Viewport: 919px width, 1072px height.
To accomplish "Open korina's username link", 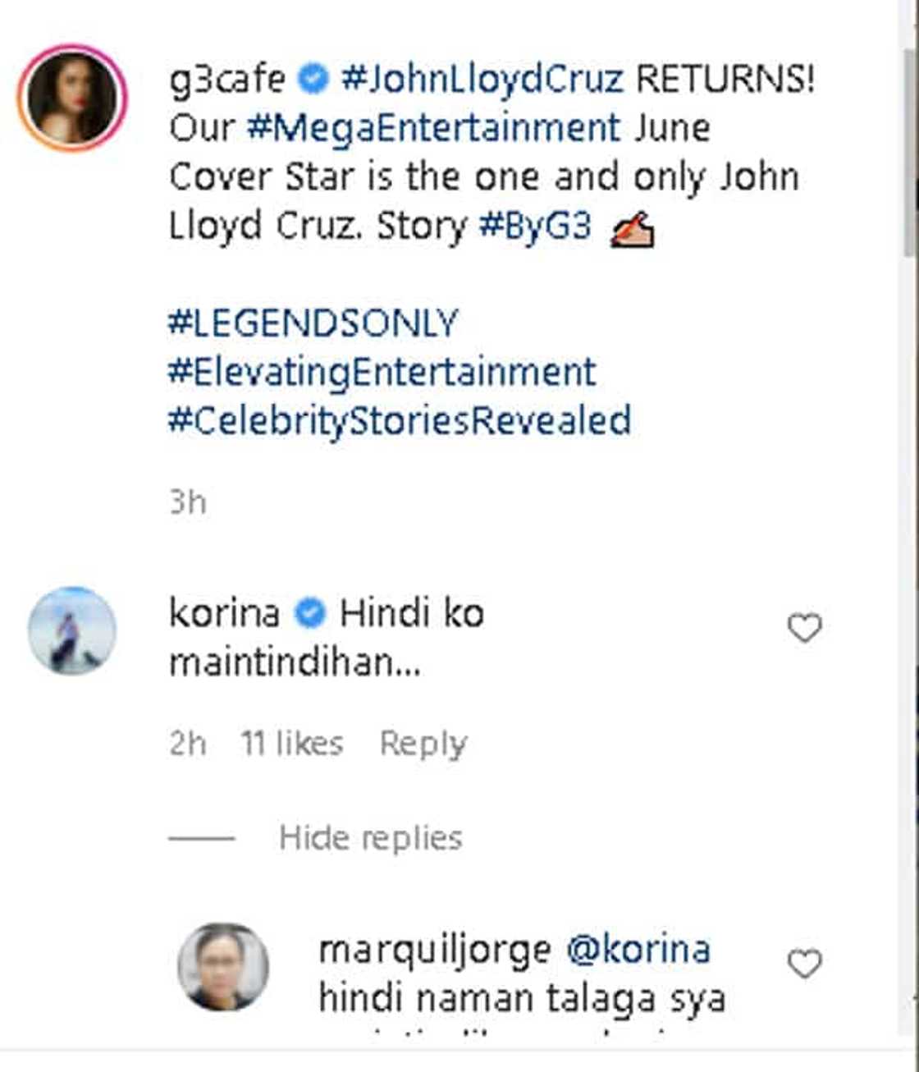I will [x=224, y=613].
